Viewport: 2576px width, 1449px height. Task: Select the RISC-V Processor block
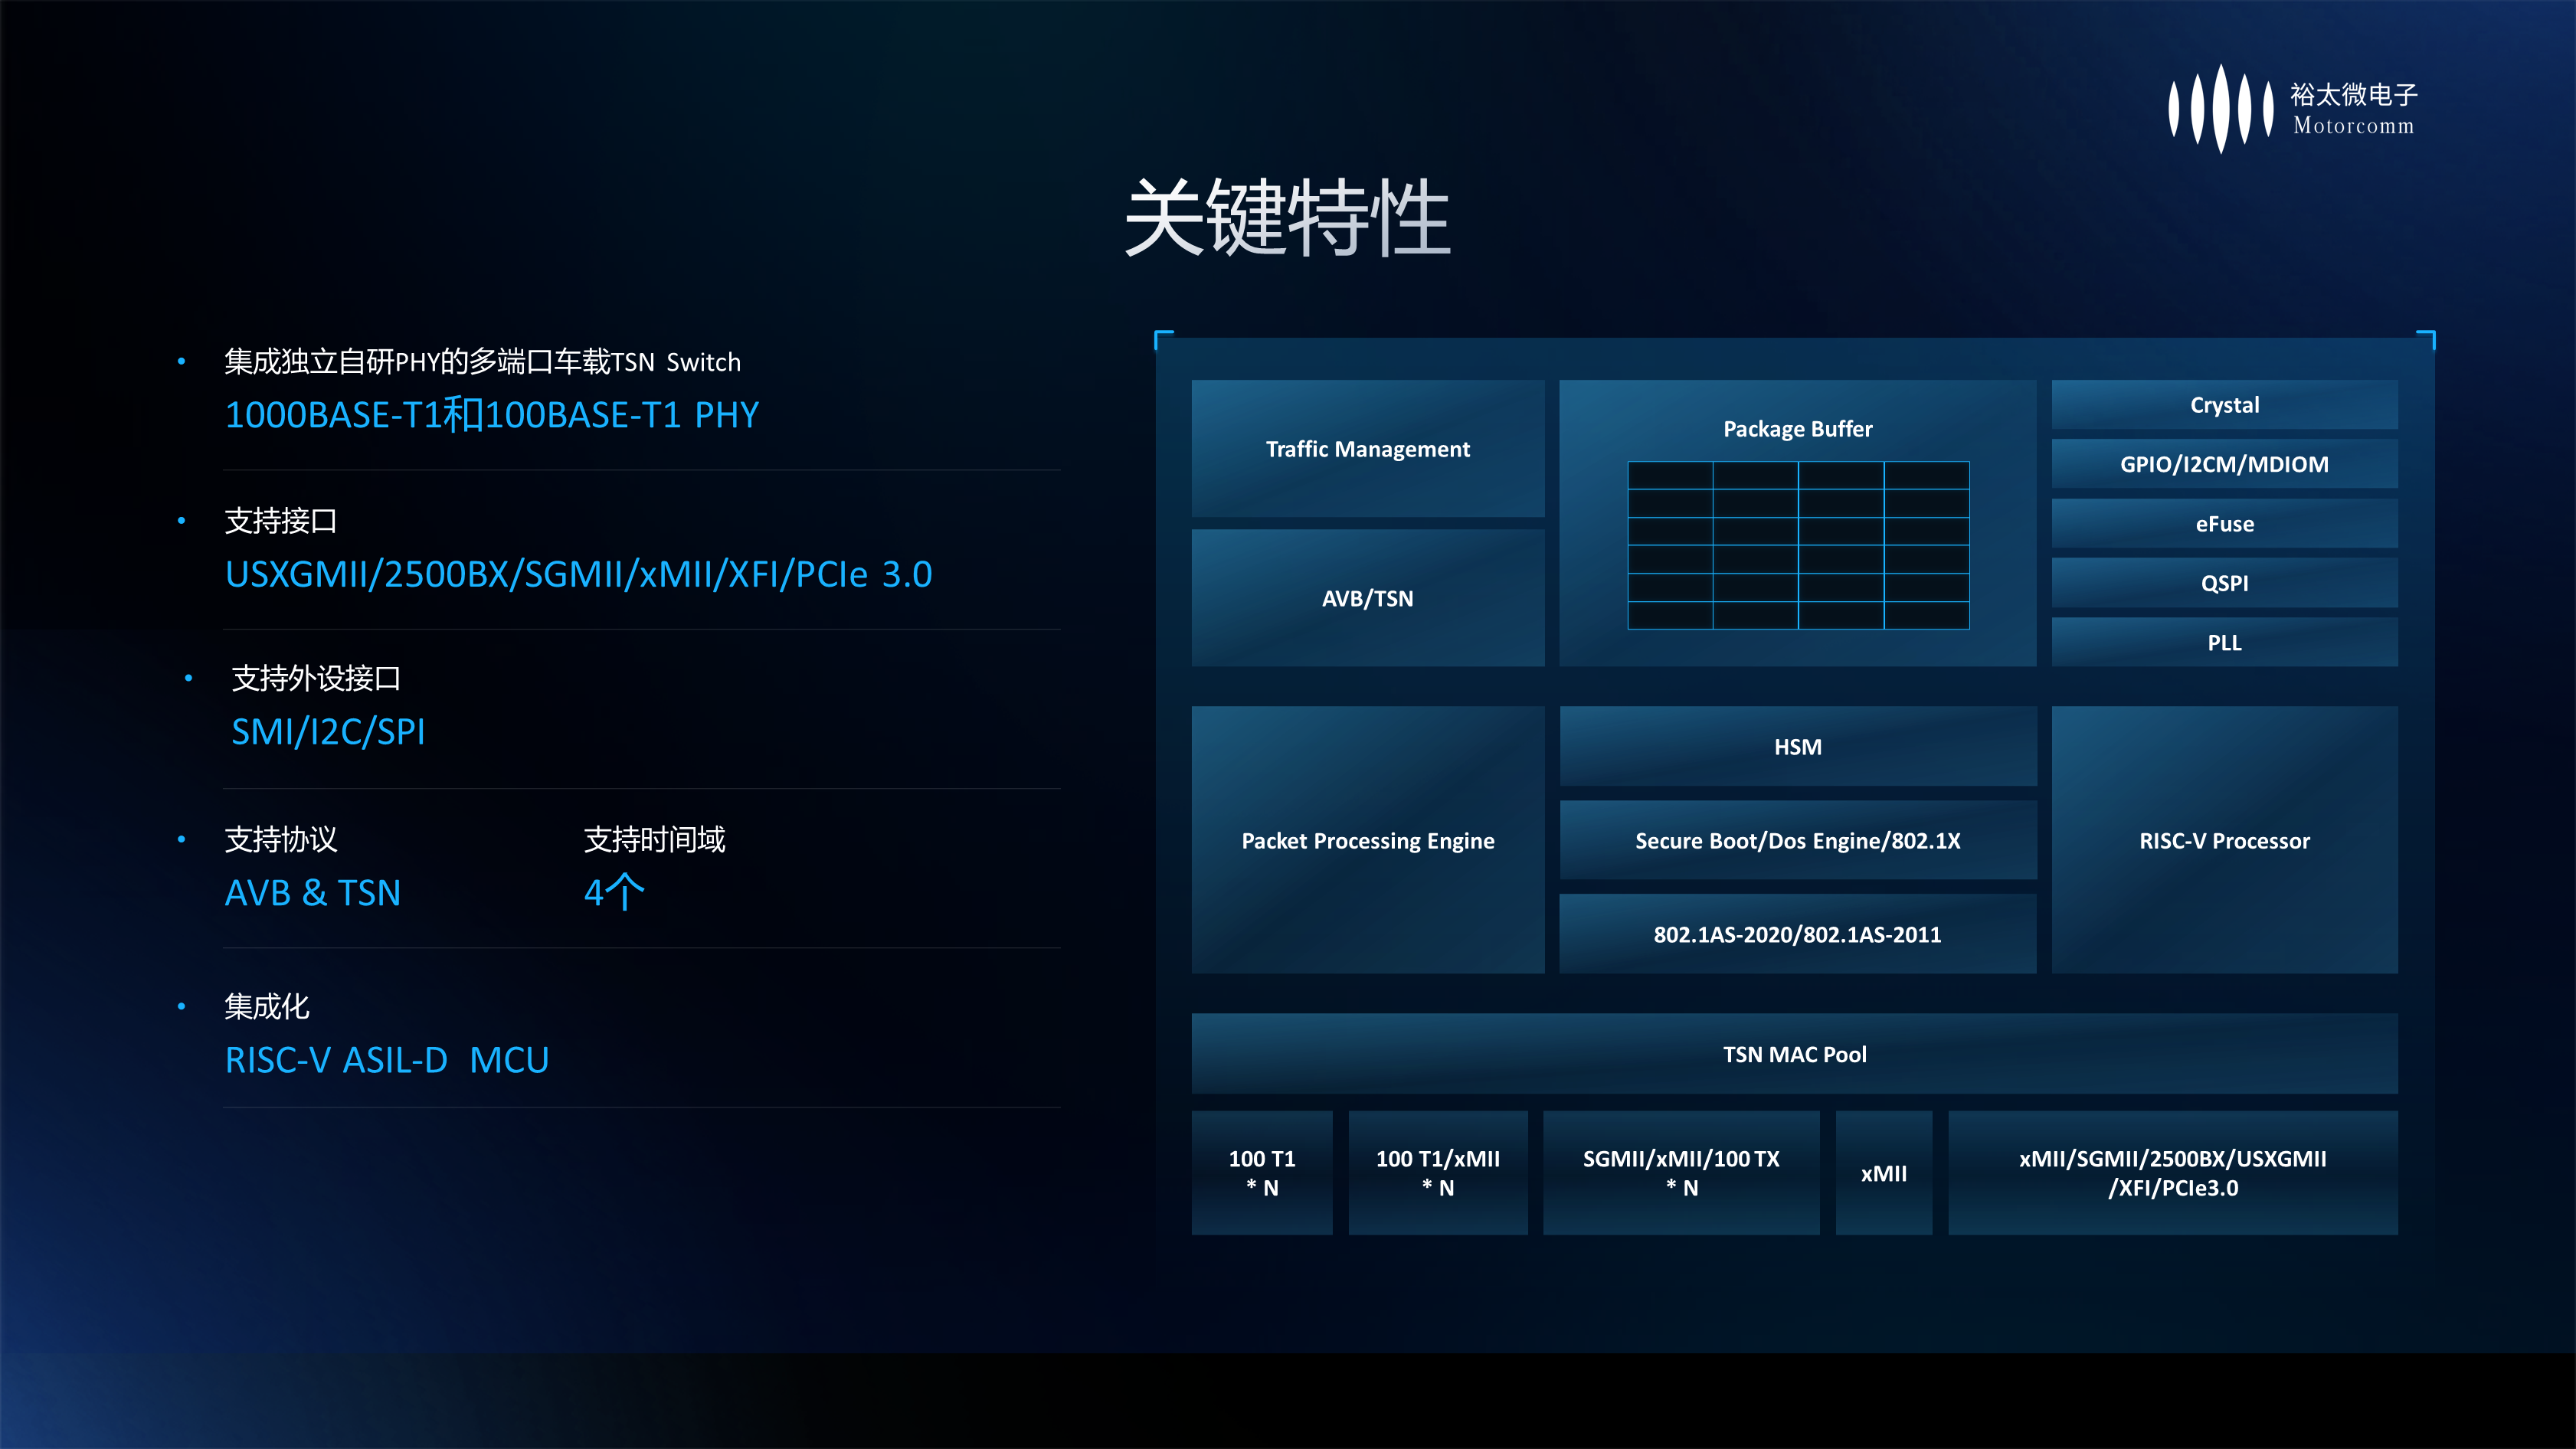click(x=2224, y=840)
